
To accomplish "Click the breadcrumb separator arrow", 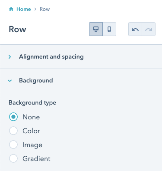I will click(x=35, y=9).
